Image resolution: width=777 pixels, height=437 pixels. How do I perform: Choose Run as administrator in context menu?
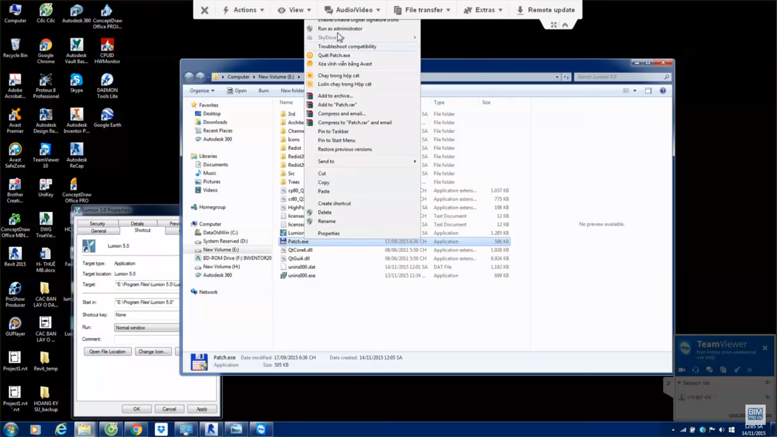tap(340, 29)
